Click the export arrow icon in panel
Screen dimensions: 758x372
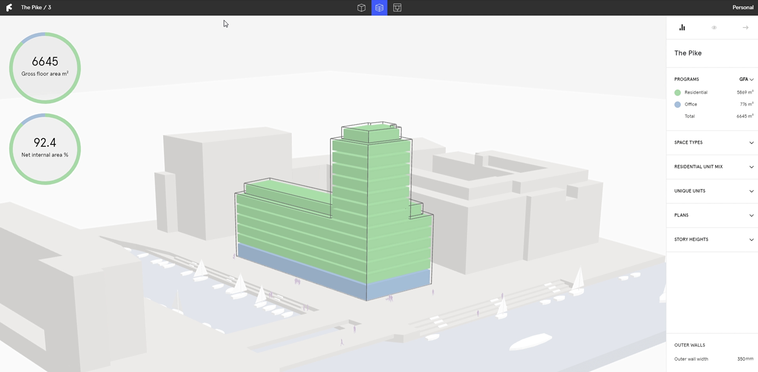click(x=745, y=28)
